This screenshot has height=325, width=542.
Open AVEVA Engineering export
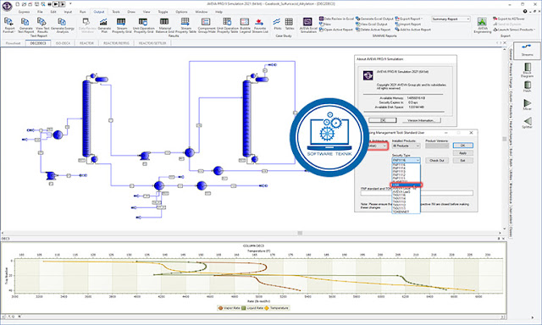click(x=482, y=25)
